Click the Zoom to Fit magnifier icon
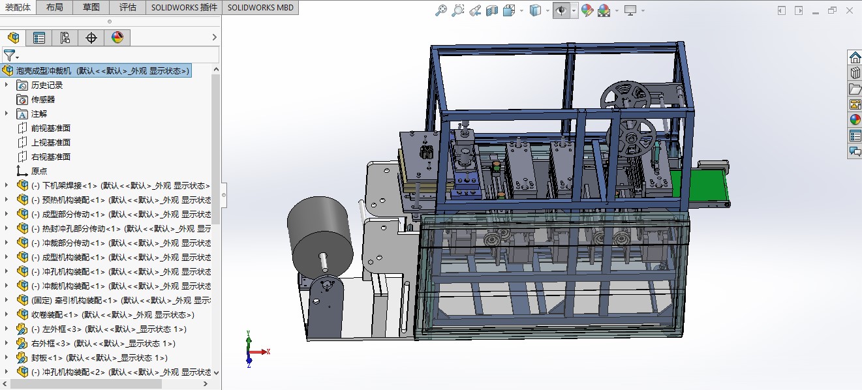 (442, 10)
